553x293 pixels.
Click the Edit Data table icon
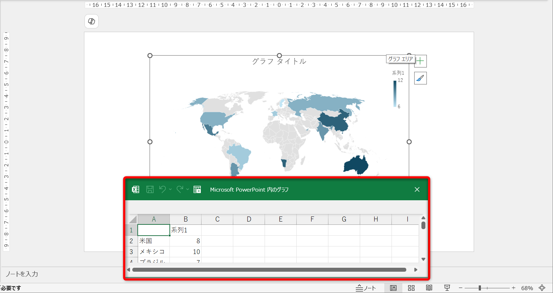197,189
